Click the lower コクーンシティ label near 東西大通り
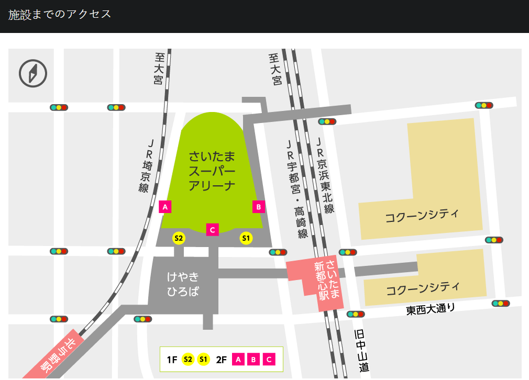529x380 pixels. tap(423, 288)
